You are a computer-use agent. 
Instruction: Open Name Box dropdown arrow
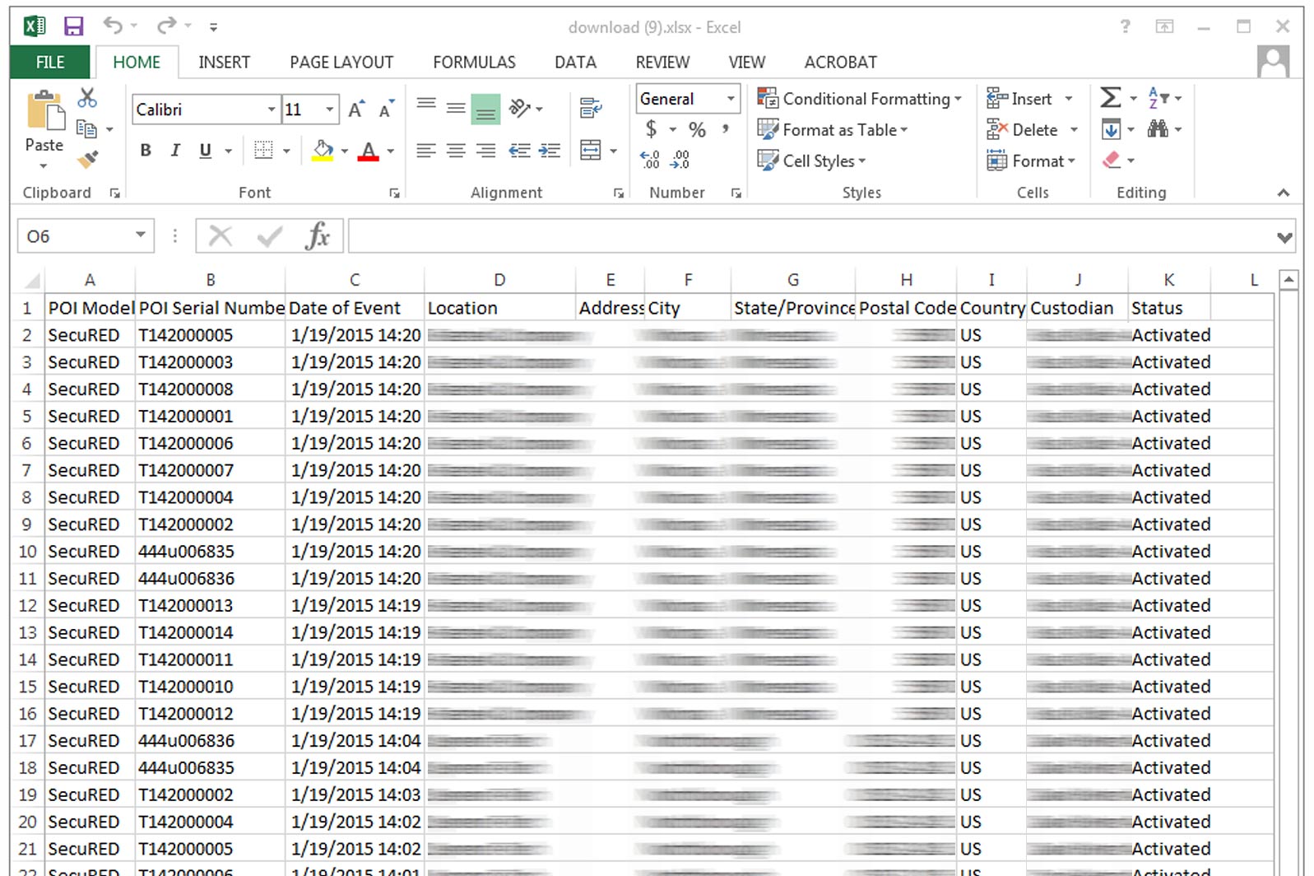pyautogui.click(x=141, y=235)
